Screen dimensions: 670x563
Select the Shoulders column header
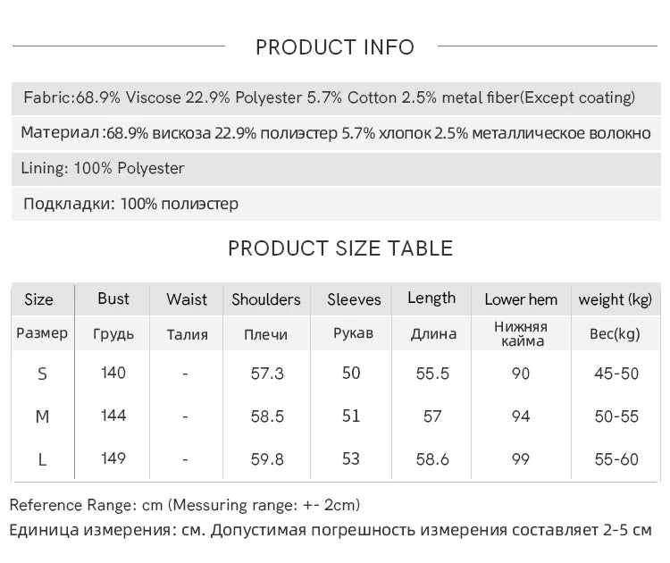[266, 299]
